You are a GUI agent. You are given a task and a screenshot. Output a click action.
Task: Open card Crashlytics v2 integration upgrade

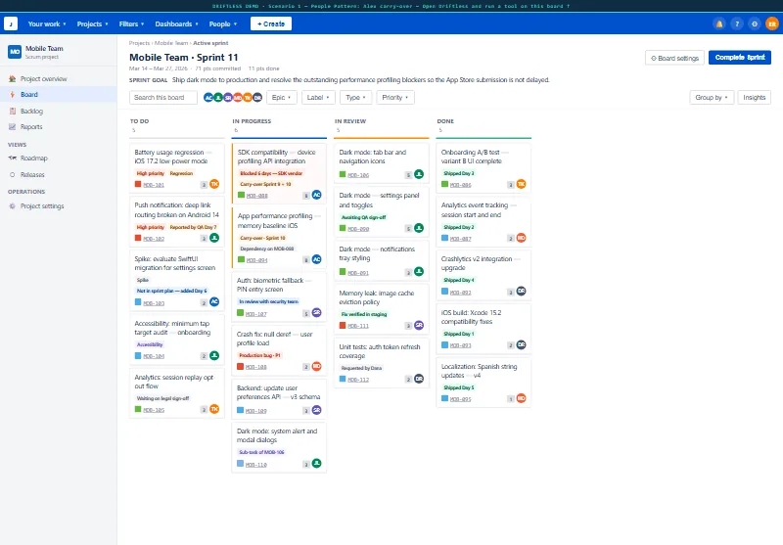484,275
